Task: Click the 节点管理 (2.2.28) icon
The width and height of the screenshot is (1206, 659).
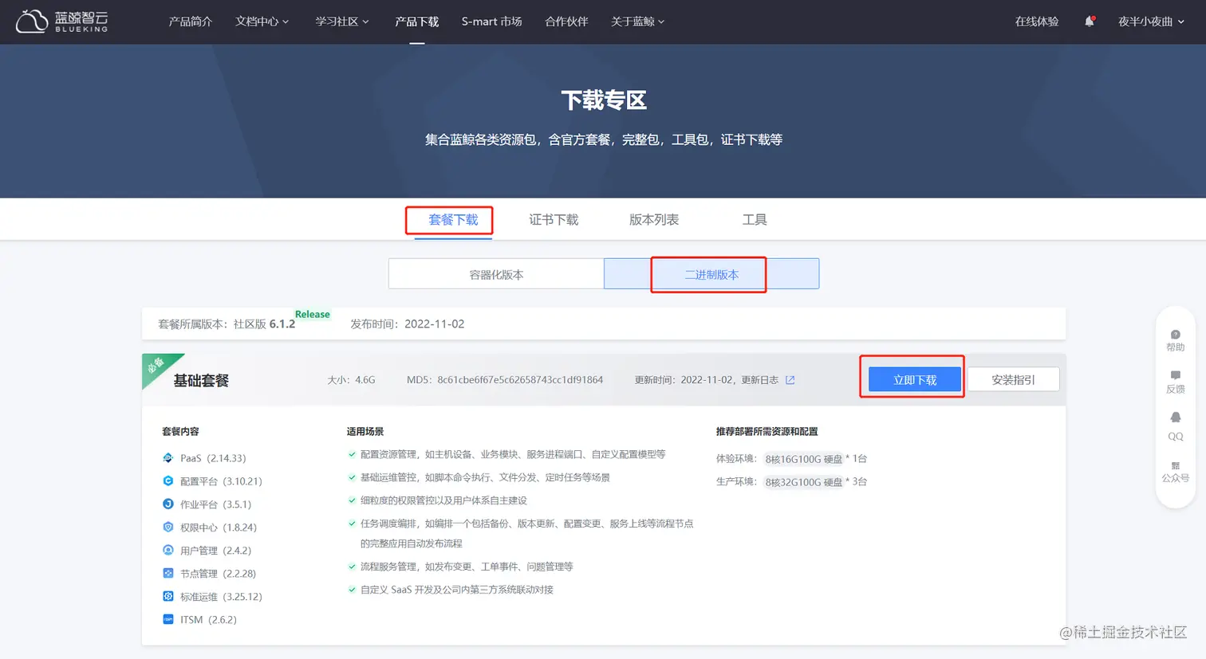Action: (x=167, y=574)
